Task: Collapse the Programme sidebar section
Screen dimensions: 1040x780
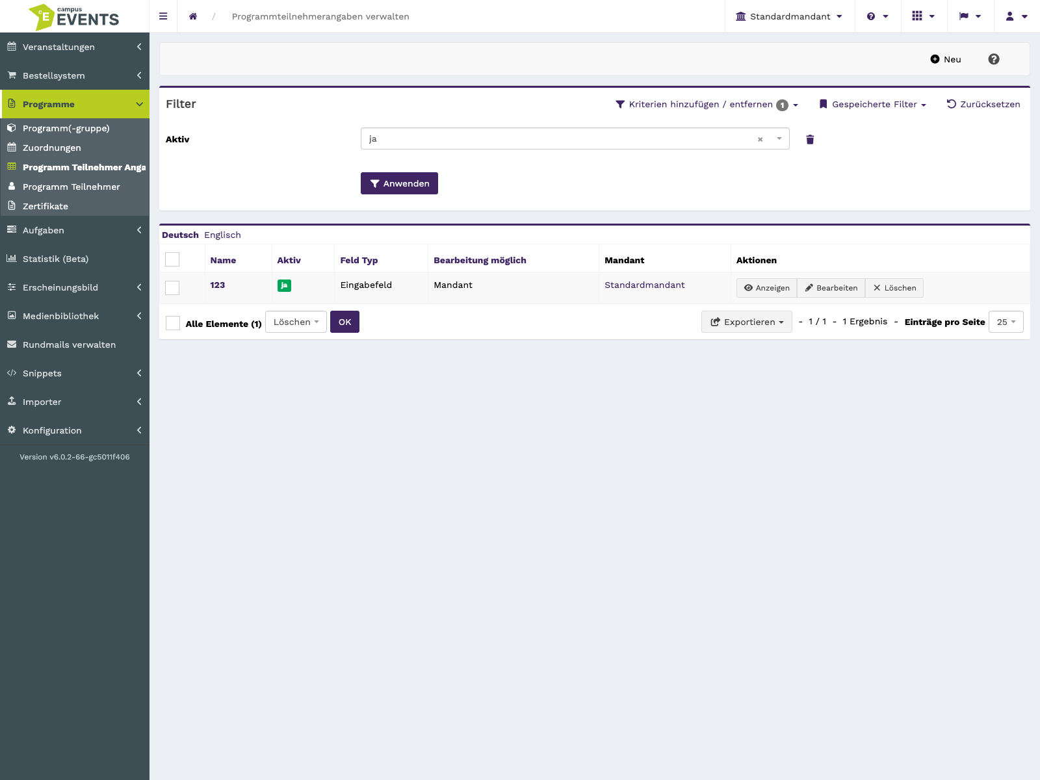Action: pos(75,104)
